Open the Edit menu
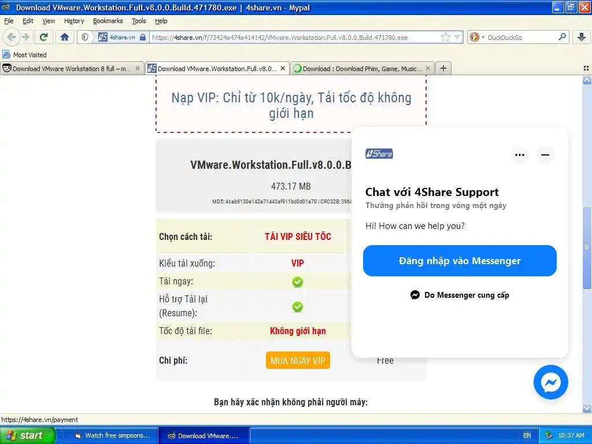The width and height of the screenshot is (592, 444). [x=28, y=21]
